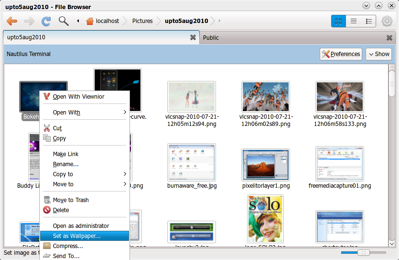Select upto5aug2010 path bar segment

tap(186, 21)
